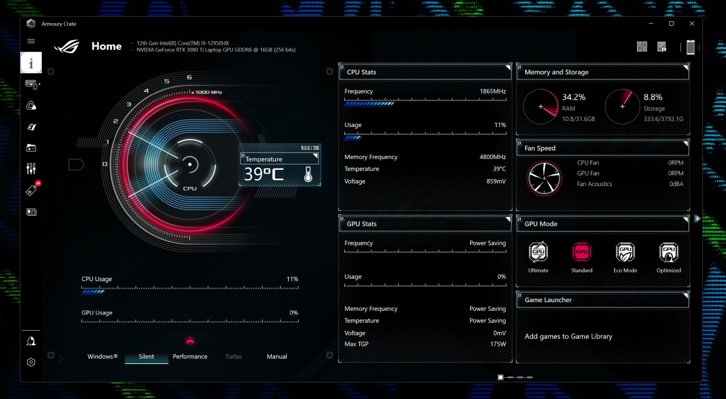726x399 pixels.
Task: Open the hamburger menu in sidebar
Action: coord(31,41)
